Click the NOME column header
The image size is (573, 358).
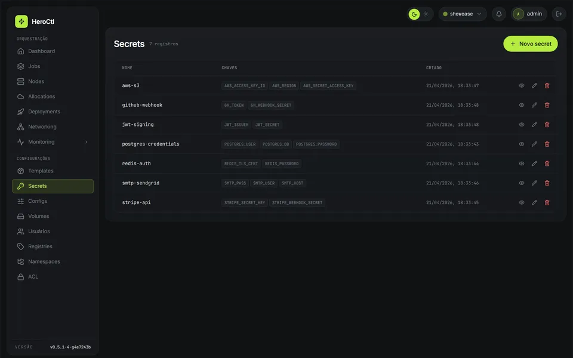[127, 68]
